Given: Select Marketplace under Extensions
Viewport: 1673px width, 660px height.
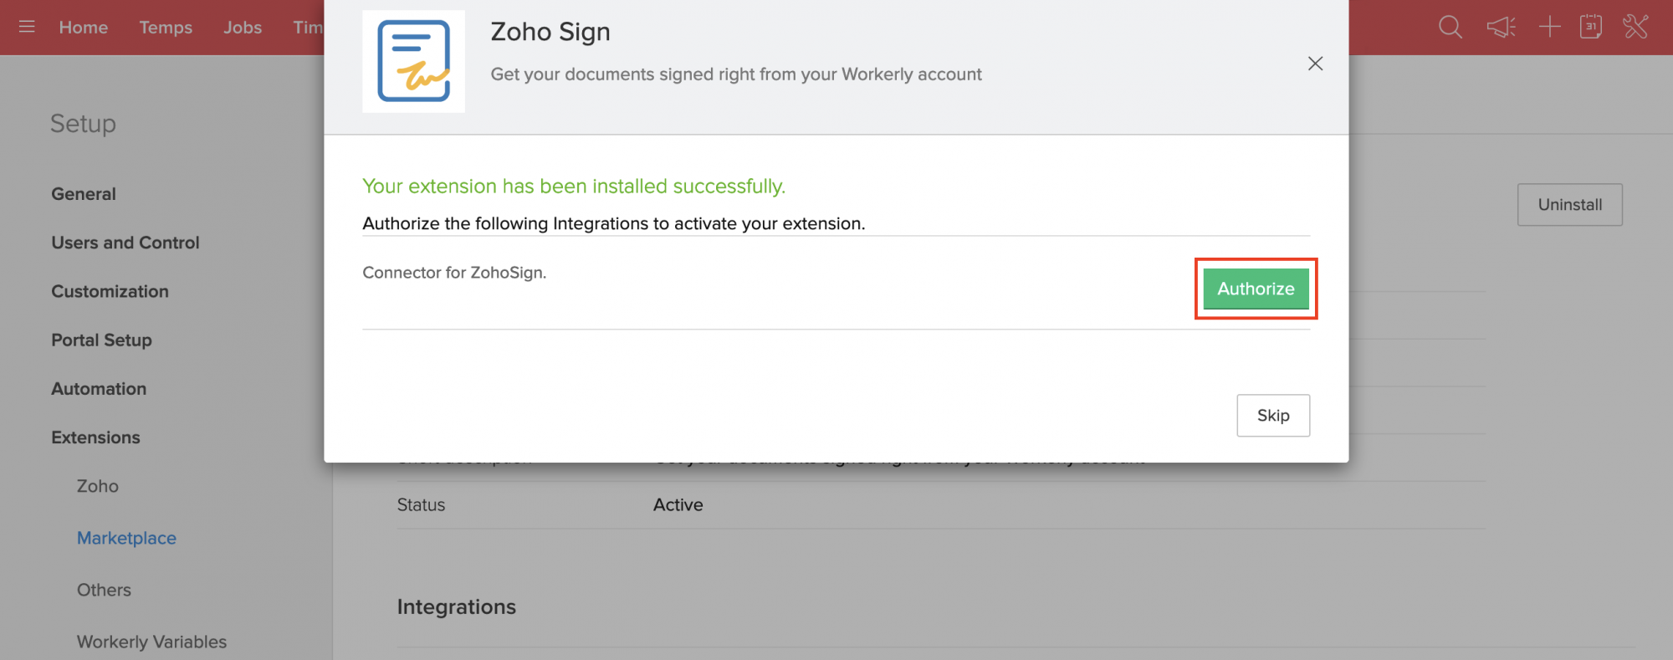Looking at the screenshot, I should point(126,538).
